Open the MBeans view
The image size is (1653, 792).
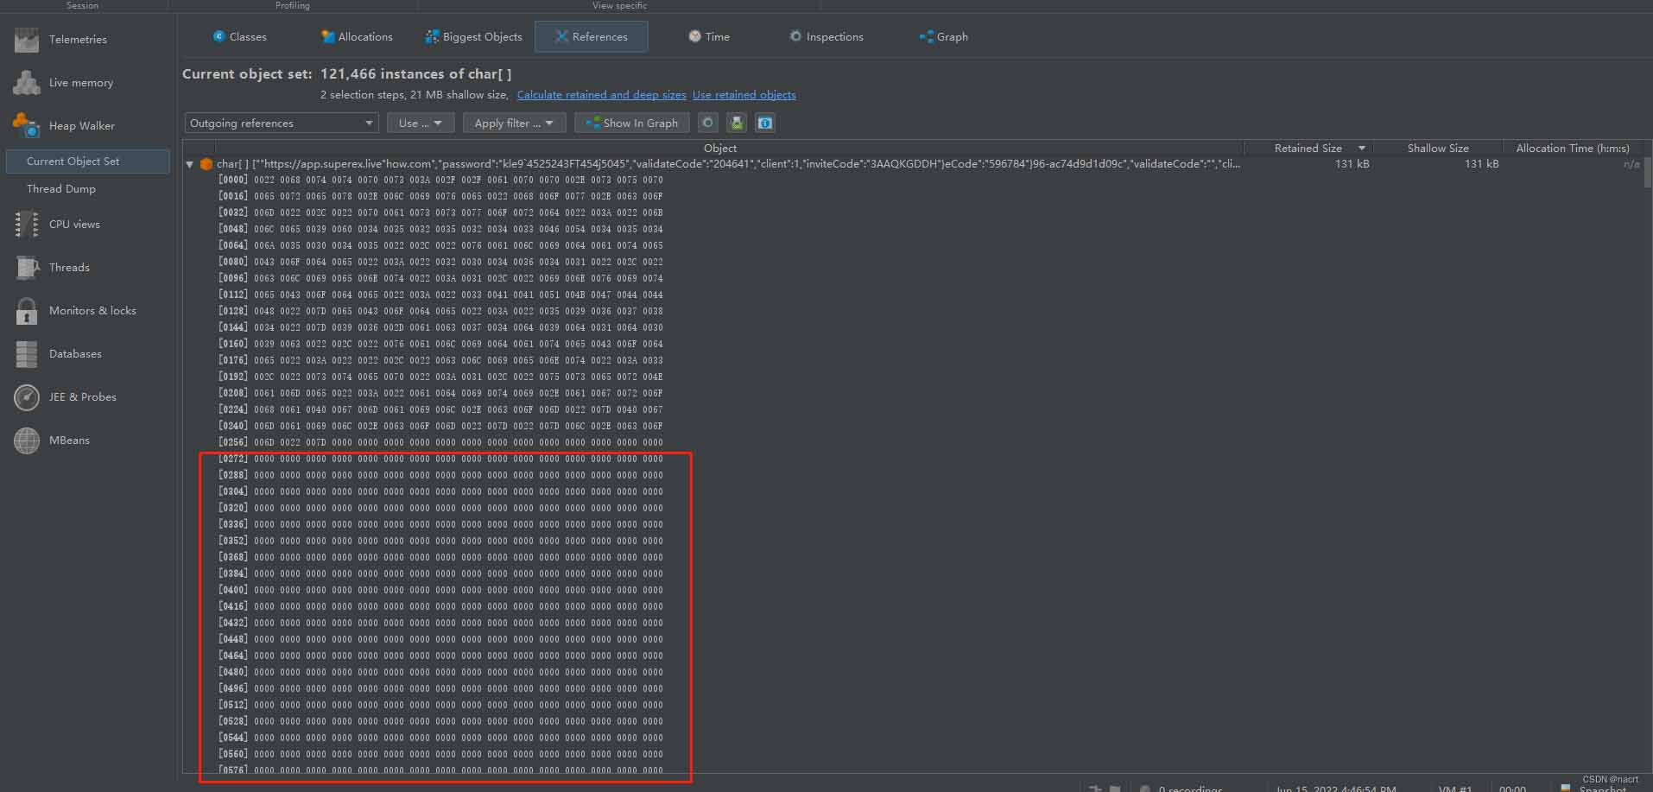pyautogui.click(x=69, y=440)
